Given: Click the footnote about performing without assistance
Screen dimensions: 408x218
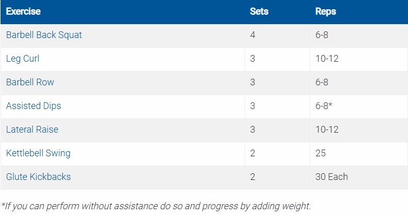Looking at the screenshot, I should coord(156,206).
